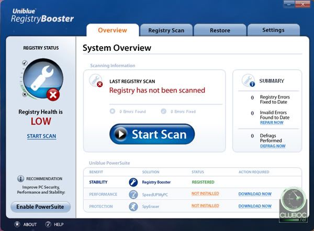
Task: Click the HELP checkmark icon
Action: coord(48,224)
